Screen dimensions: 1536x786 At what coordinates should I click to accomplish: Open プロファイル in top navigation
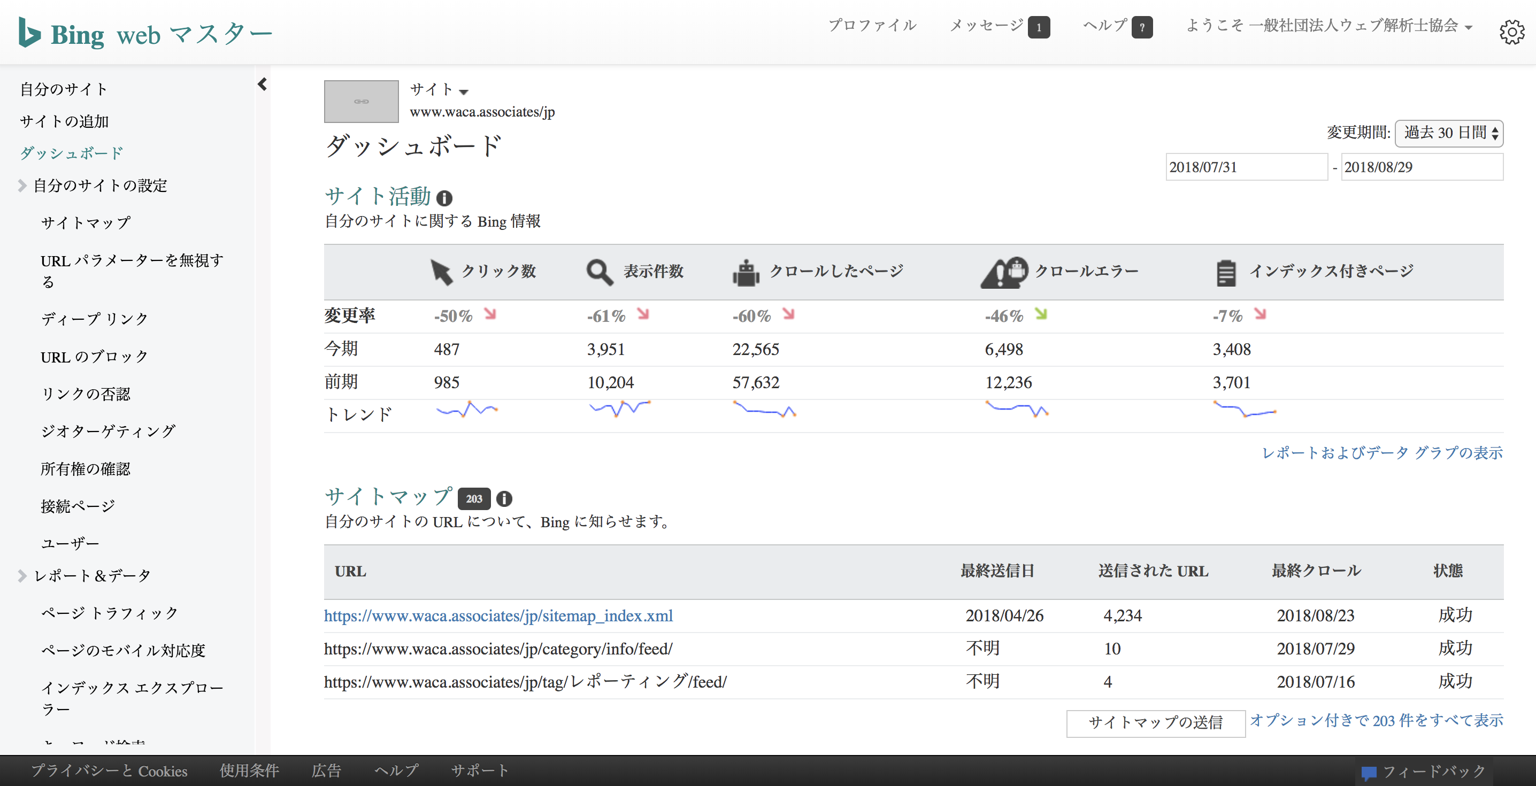click(872, 26)
